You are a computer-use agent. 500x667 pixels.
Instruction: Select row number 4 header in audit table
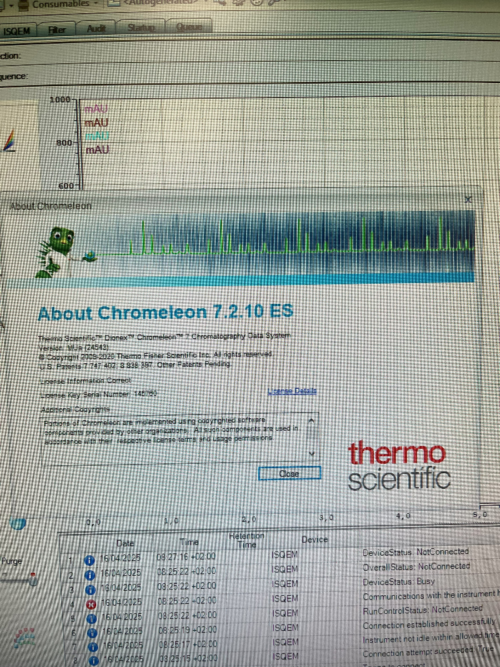[x=72, y=604]
